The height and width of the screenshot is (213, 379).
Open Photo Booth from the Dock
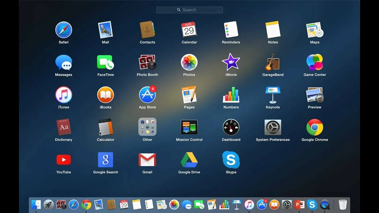61,204
